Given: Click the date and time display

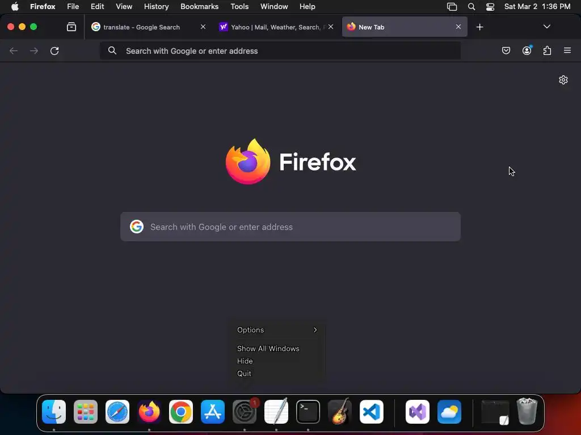Looking at the screenshot, I should tap(537, 6).
